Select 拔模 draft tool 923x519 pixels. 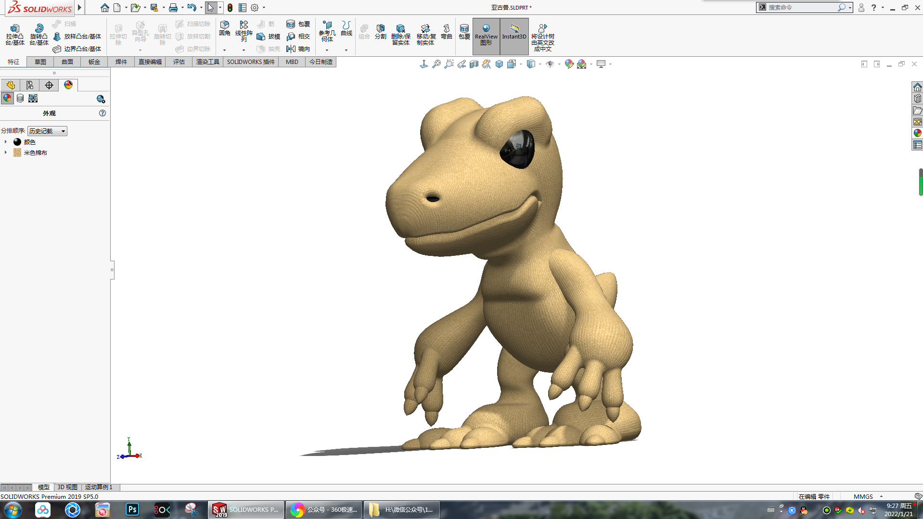click(x=269, y=37)
